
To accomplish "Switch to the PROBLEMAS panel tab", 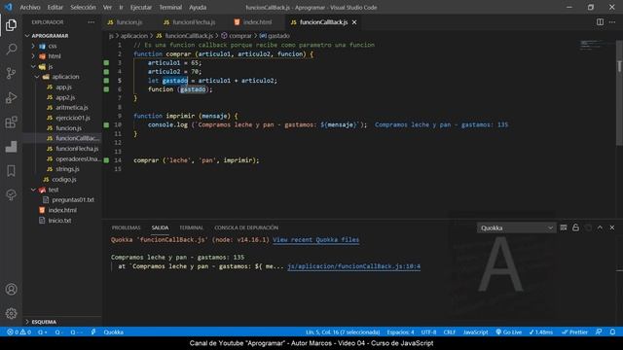I will point(126,227).
